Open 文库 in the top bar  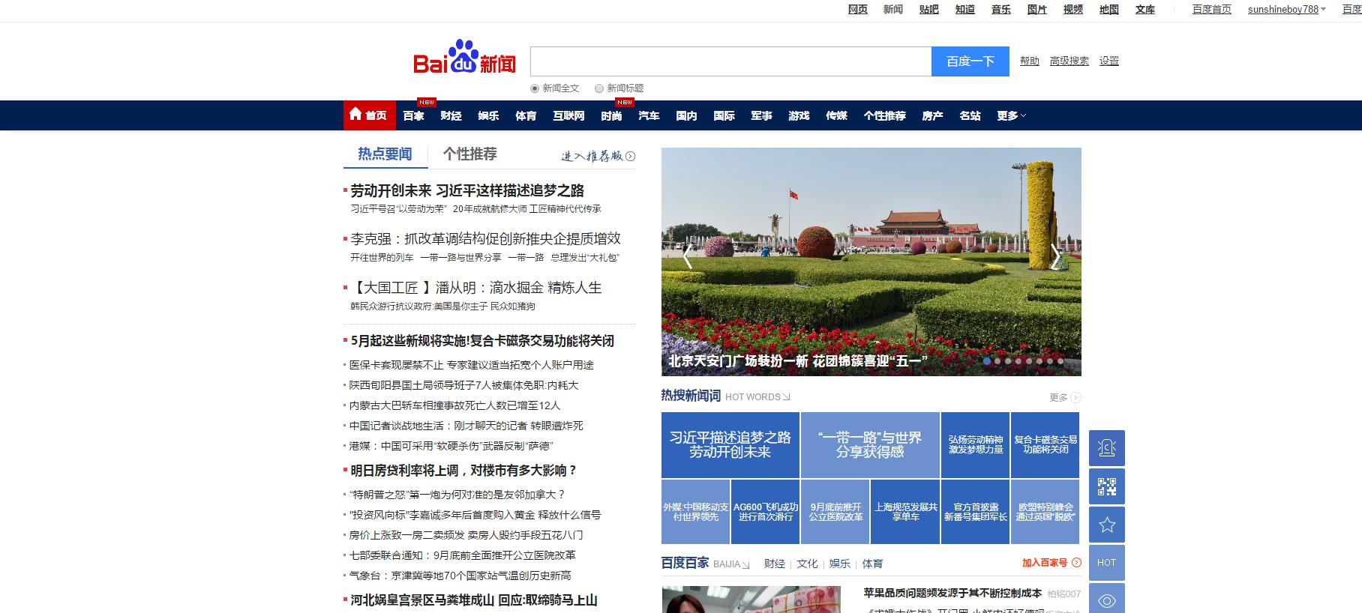point(1145,10)
